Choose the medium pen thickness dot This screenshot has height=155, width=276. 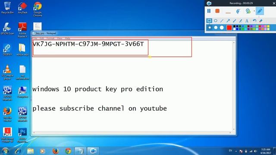tap(216, 28)
